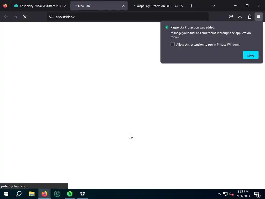Click the search icon in address bar
Image resolution: width=265 pixels, height=199 pixels.
(x=51, y=17)
